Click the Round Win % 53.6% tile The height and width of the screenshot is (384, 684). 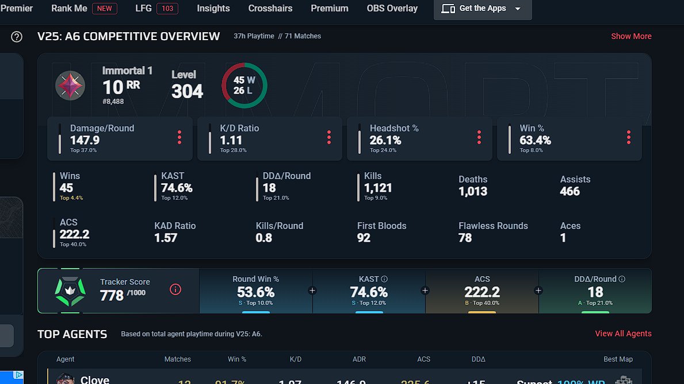255,291
